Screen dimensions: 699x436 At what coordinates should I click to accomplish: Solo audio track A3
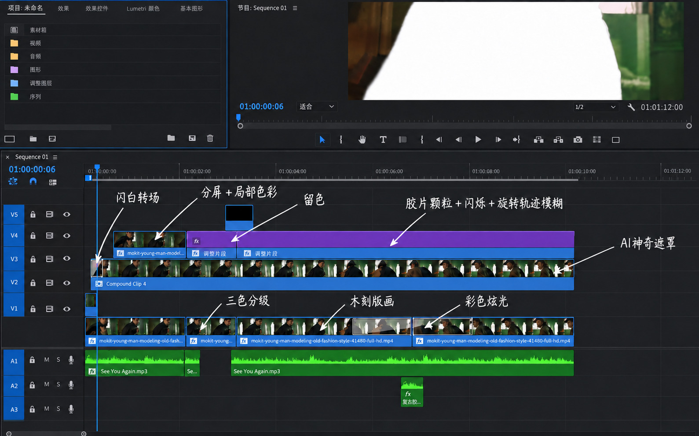coord(58,409)
